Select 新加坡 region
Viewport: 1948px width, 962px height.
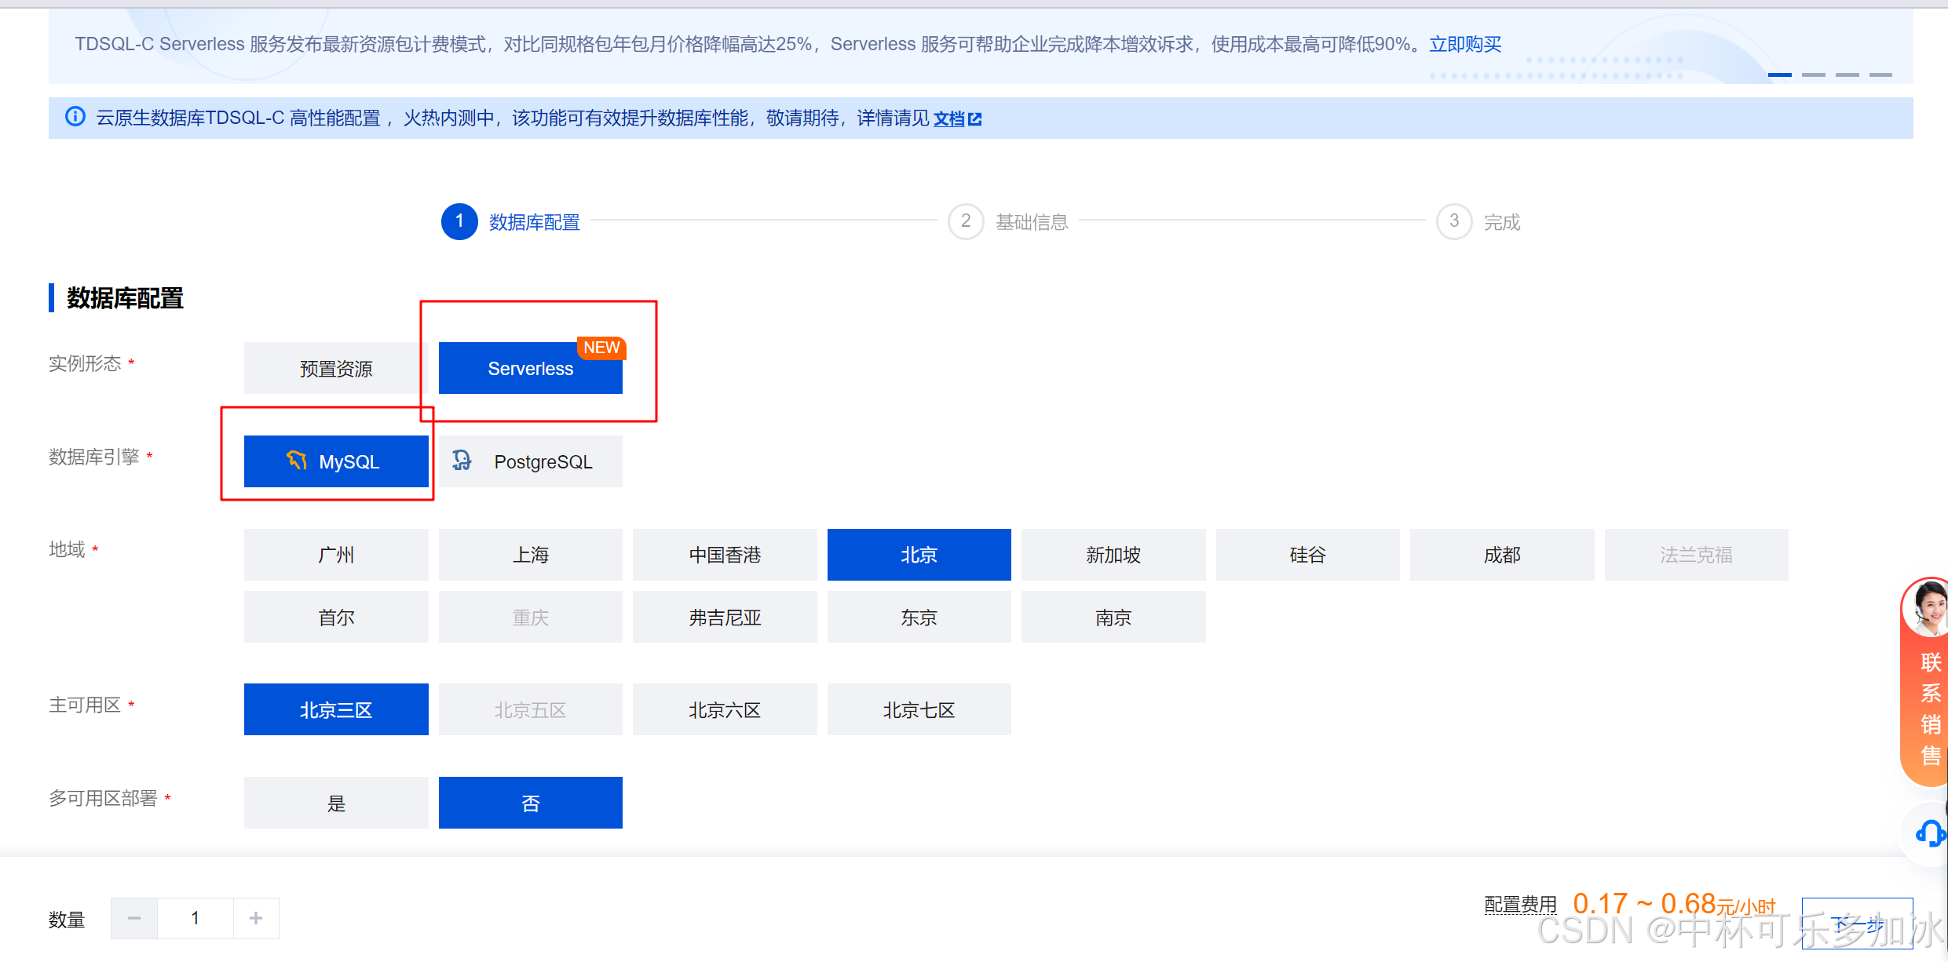1113,555
